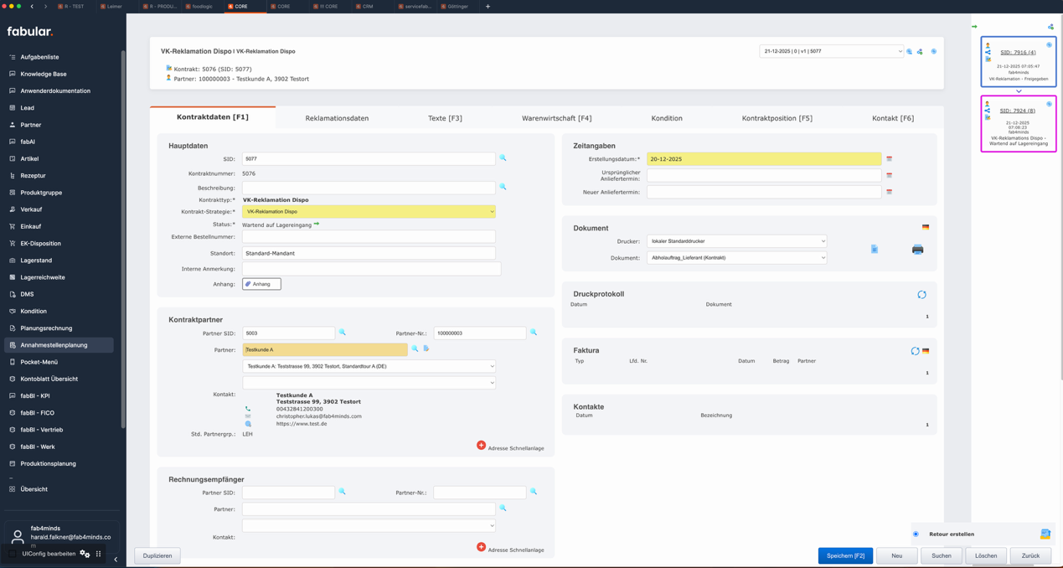Open the SID: 7916 (4) link
Viewport: 1063px width, 568px height.
(x=1017, y=52)
